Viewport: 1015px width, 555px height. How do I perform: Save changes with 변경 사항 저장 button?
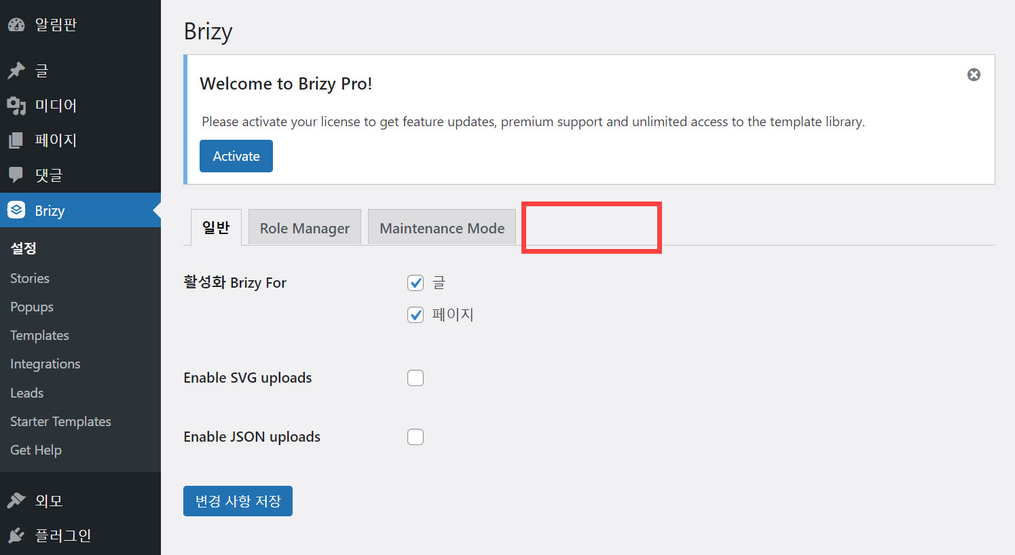coord(238,501)
